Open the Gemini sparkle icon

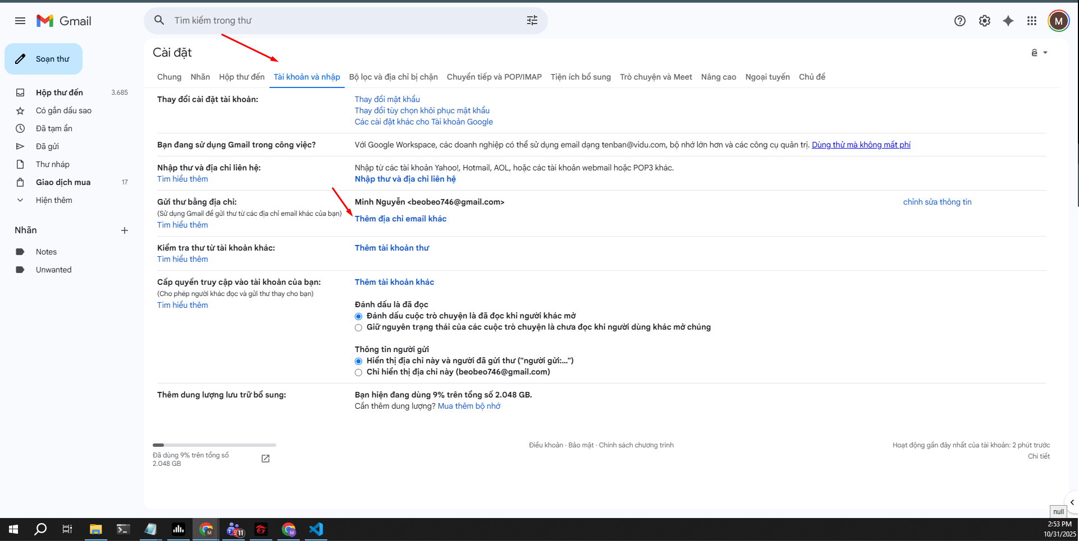(x=1008, y=21)
